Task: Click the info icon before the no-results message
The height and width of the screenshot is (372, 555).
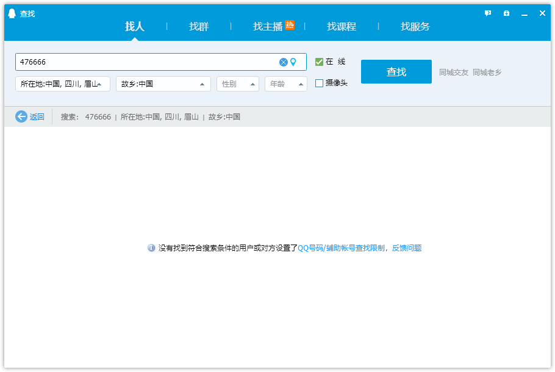Action: 150,248
